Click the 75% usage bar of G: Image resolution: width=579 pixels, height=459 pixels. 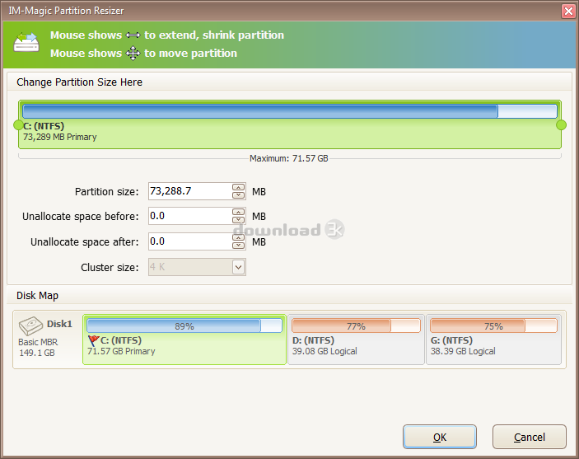pyautogui.click(x=493, y=326)
